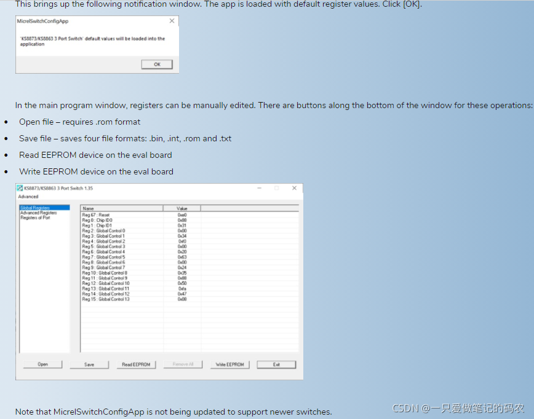Select the Reg 67 : Reset row
534x419 pixels.
tap(189, 215)
